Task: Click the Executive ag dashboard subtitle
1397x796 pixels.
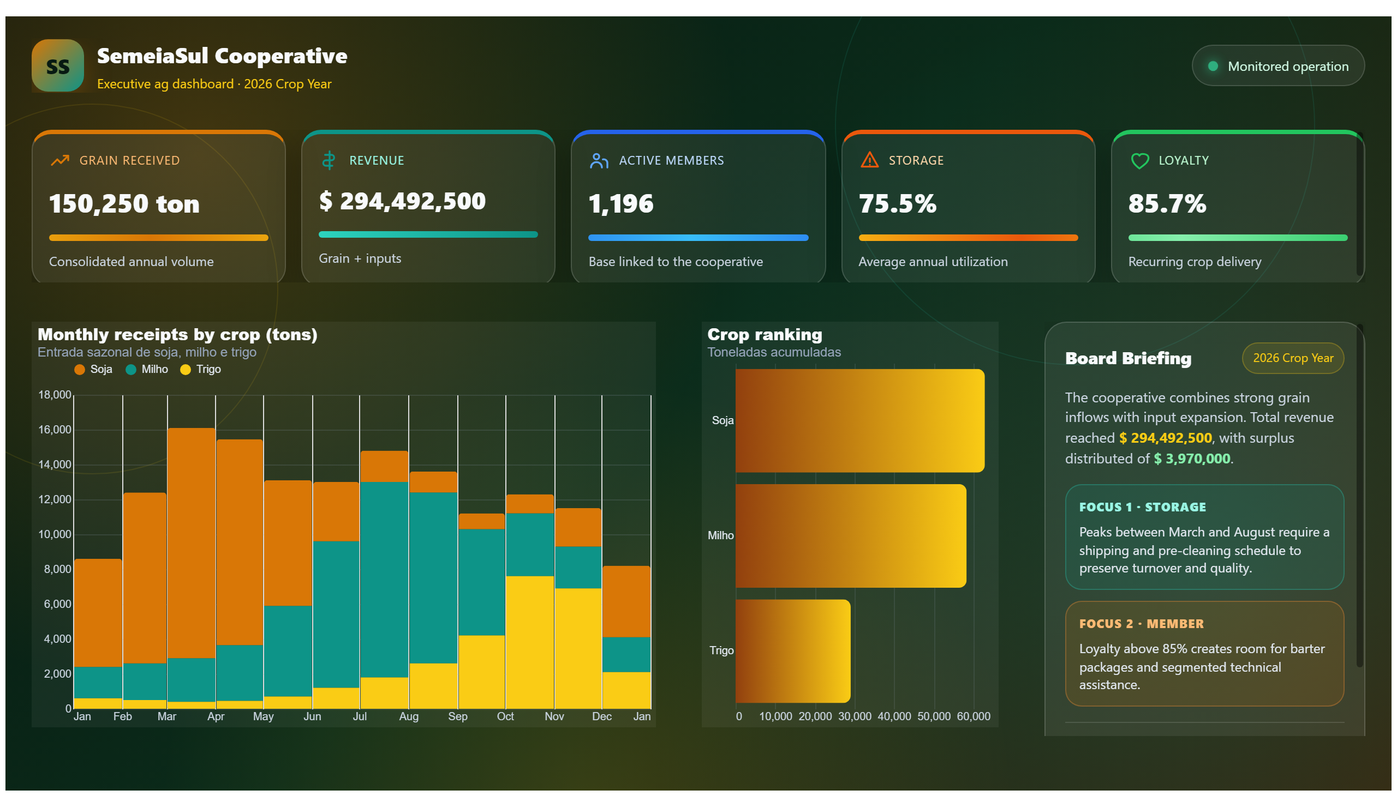Action: [x=214, y=83]
